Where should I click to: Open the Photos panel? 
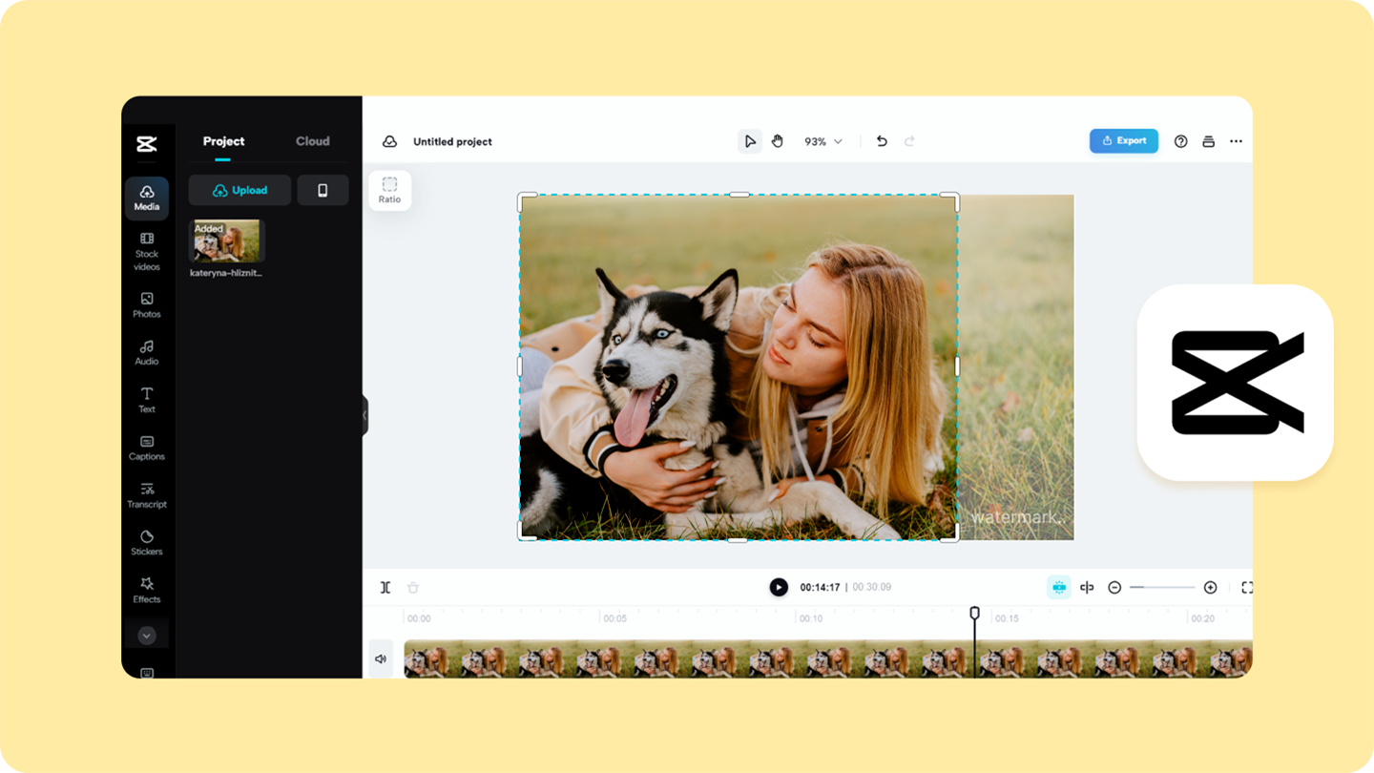[147, 305]
